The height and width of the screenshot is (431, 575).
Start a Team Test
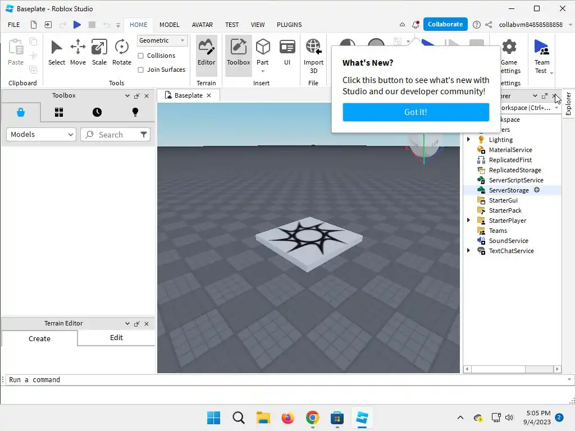click(542, 57)
